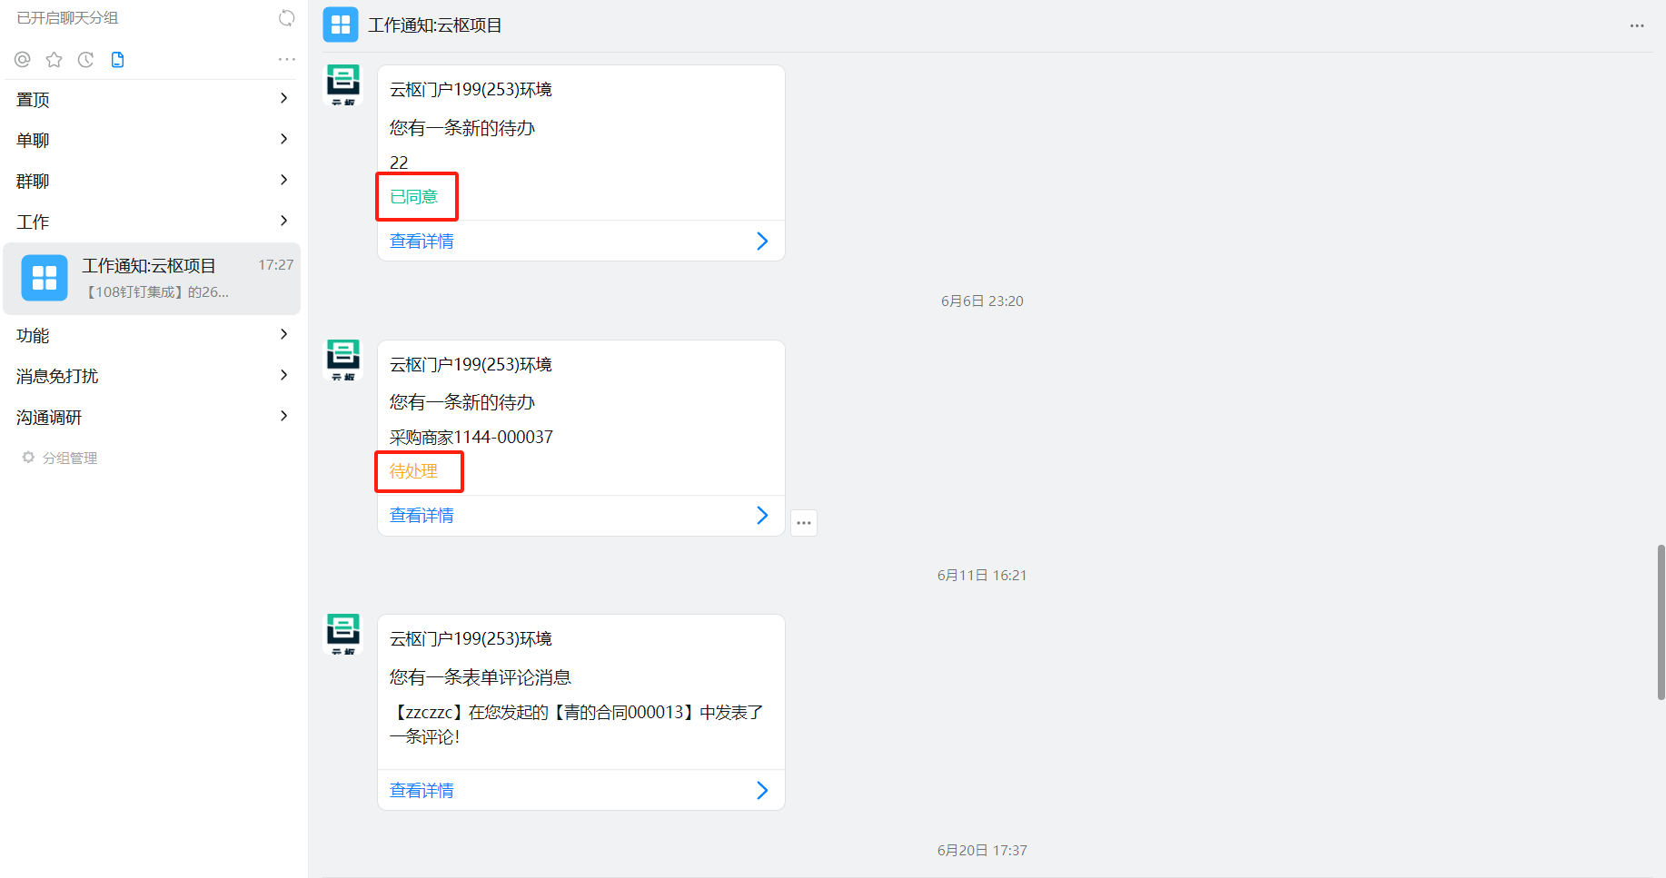Expand the 消息免打扰 group

[x=153, y=376]
